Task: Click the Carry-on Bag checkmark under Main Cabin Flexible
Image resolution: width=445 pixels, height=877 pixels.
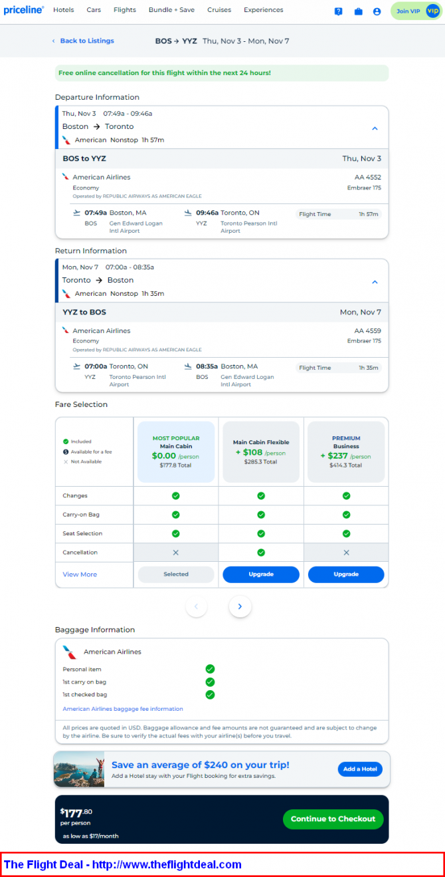Action: click(261, 515)
